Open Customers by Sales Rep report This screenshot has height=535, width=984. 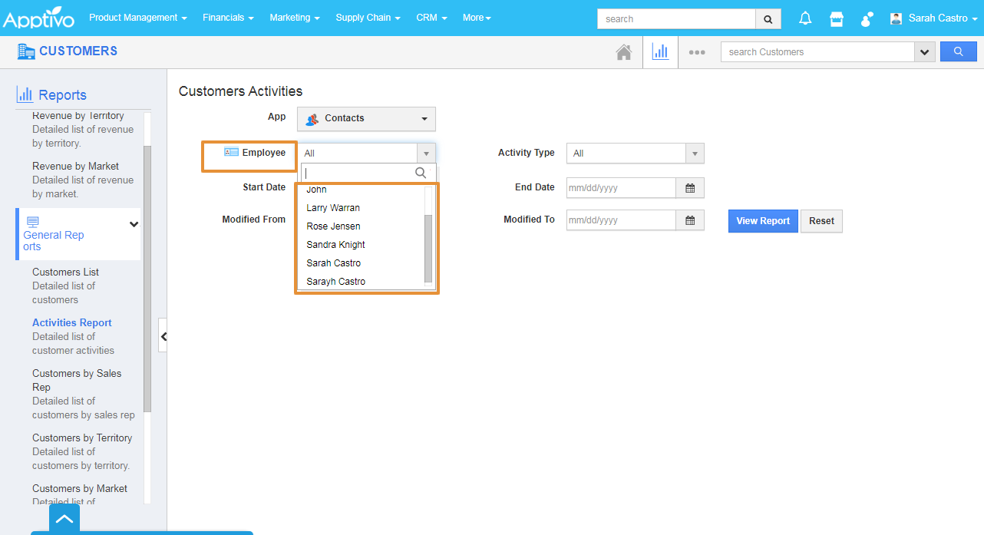(77, 380)
